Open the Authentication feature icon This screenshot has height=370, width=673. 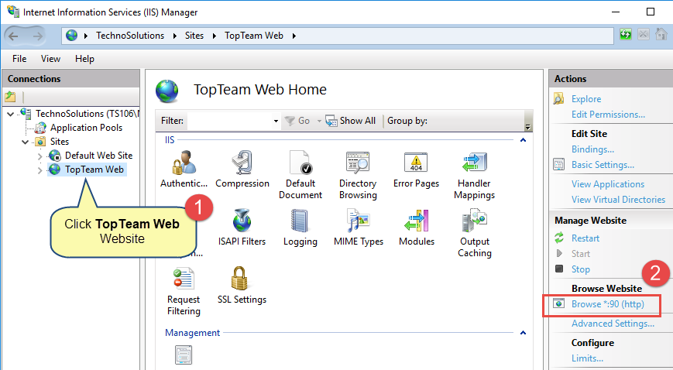184,163
